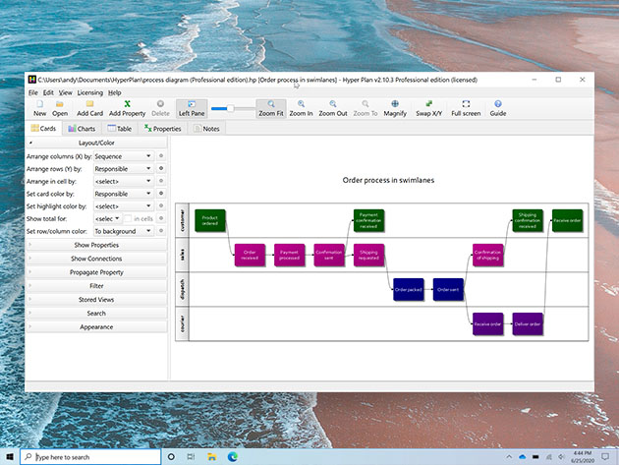Click the Add Card toolbar icon
The height and width of the screenshot is (465, 619).
coord(89,107)
